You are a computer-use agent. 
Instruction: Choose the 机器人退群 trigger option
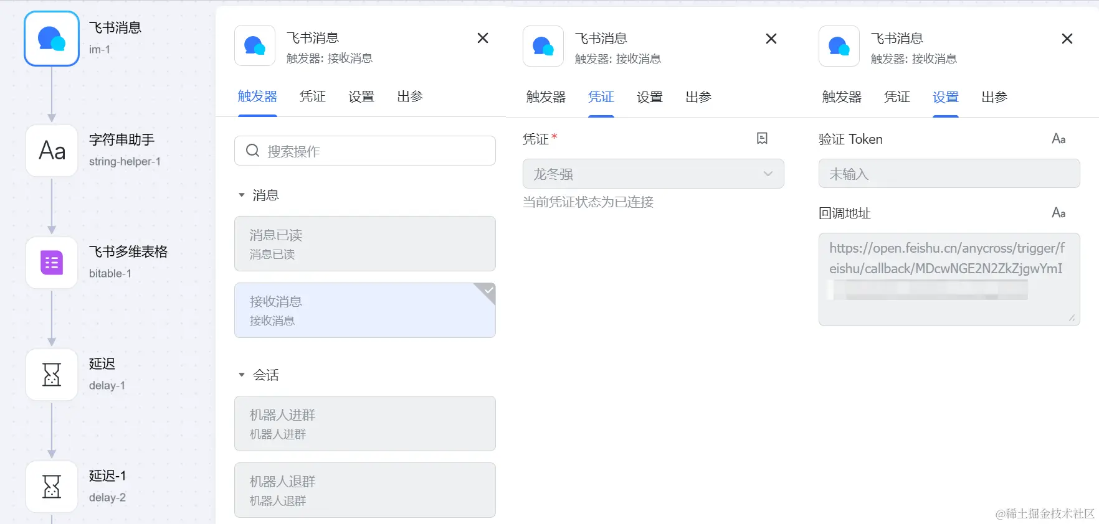[x=365, y=490]
